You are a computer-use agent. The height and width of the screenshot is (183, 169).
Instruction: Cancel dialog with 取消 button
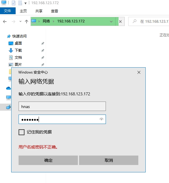click(109, 160)
